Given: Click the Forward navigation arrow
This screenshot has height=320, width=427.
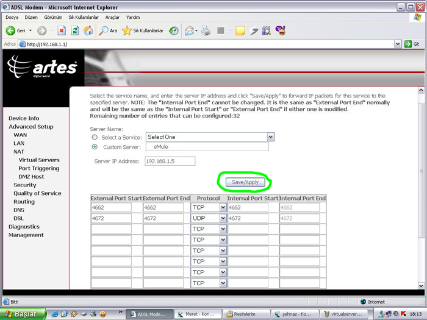Looking at the screenshot, I should point(41,30).
